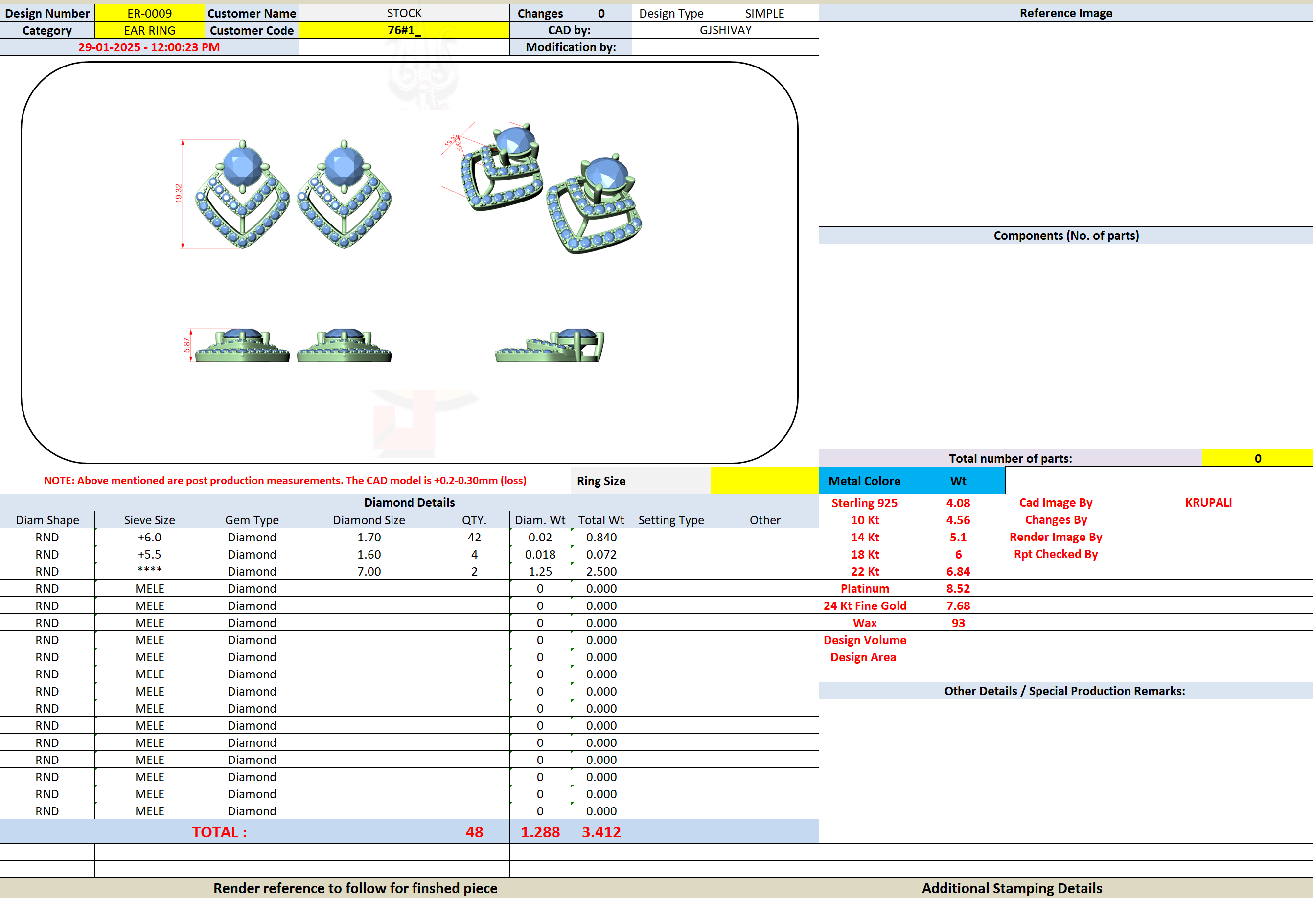Select the total diamond weight 1.288
This screenshot has height=898, width=1313.
540,832
